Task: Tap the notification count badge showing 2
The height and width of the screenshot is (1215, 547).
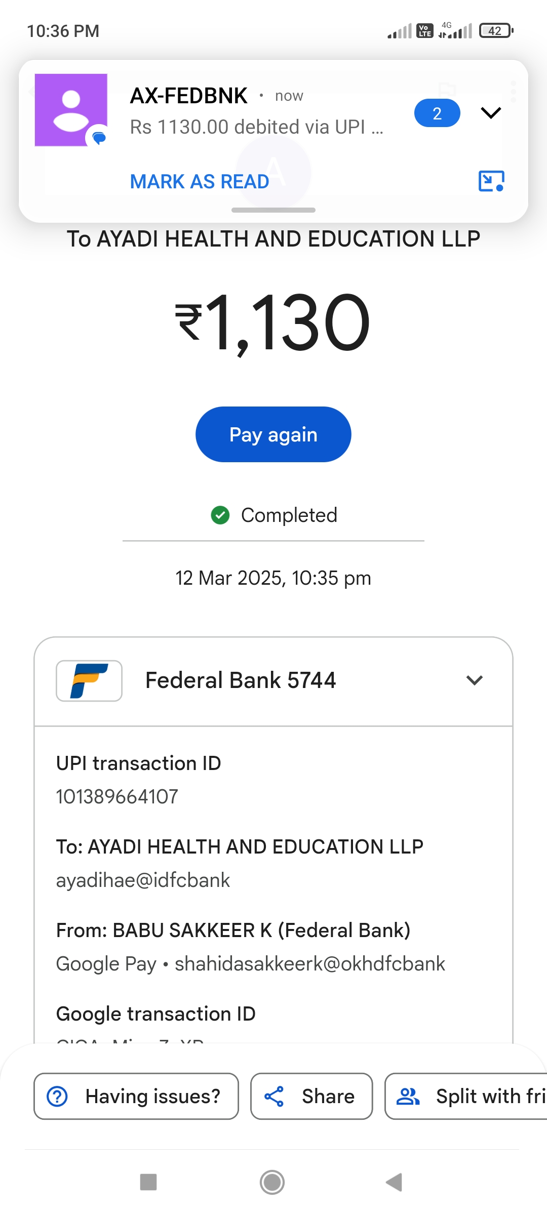Action: pos(437,113)
